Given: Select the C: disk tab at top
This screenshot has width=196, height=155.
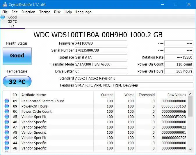Looking at the screenshot, I should click(x=13, y=22).
